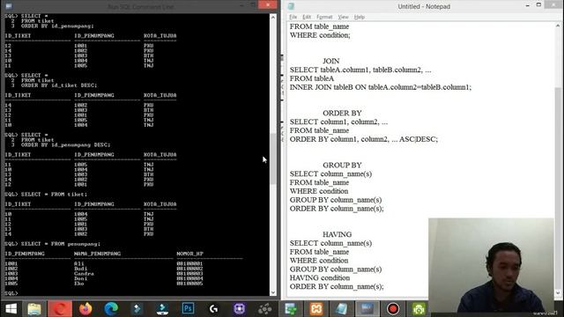Open the purple square app icon
Viewport: 564px width, 317px height.
tap(239, 309)
